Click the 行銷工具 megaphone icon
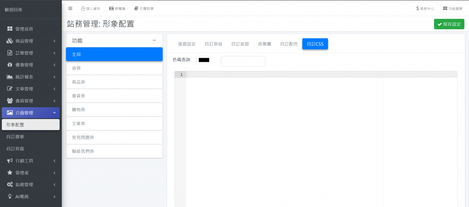The width and height of the screenshot is (469, 207). pos(10,161)
